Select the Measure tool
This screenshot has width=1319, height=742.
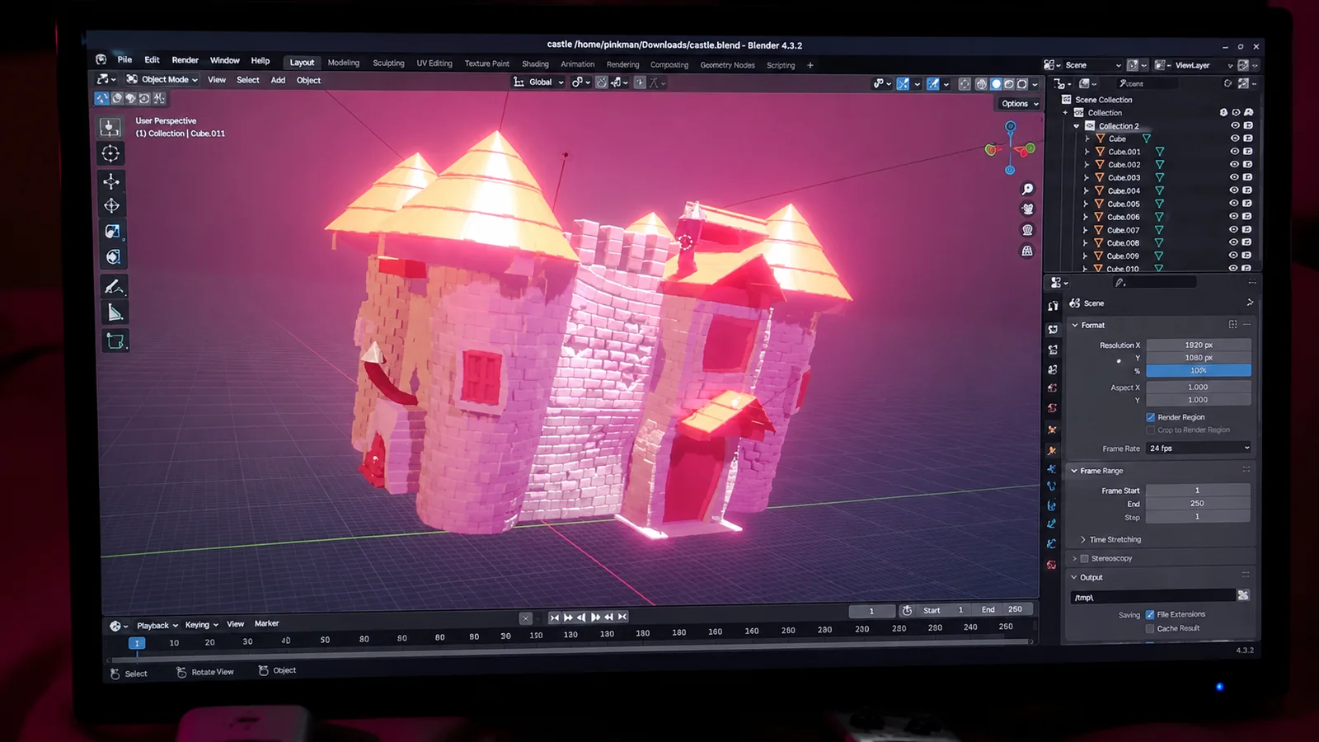[x=115, y=312]
